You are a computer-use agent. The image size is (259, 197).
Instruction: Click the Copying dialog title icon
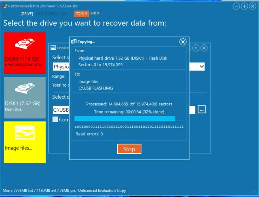[x=74, y=42]
